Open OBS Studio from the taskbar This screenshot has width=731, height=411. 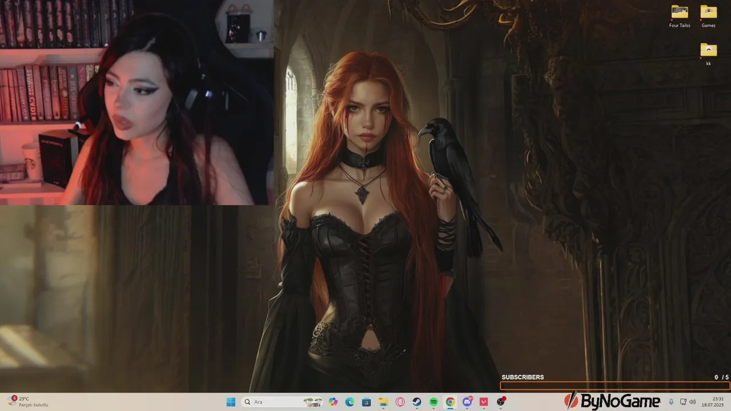[501, 402]
